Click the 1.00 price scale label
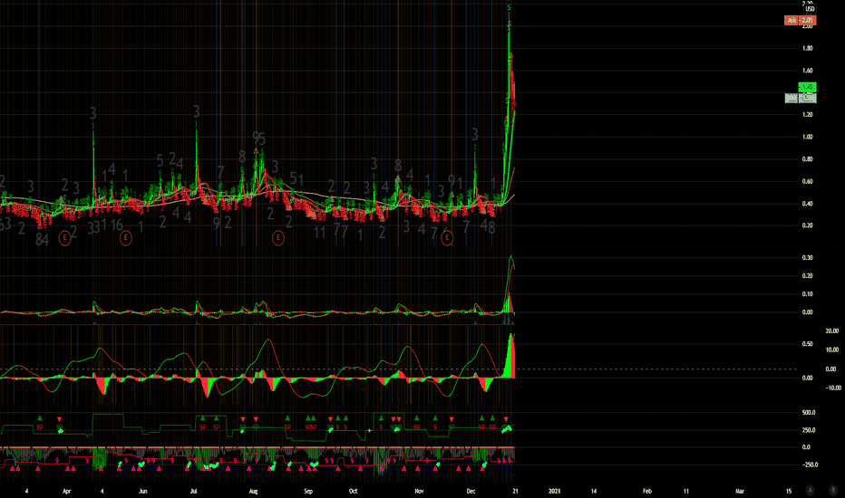 [807, 137]
